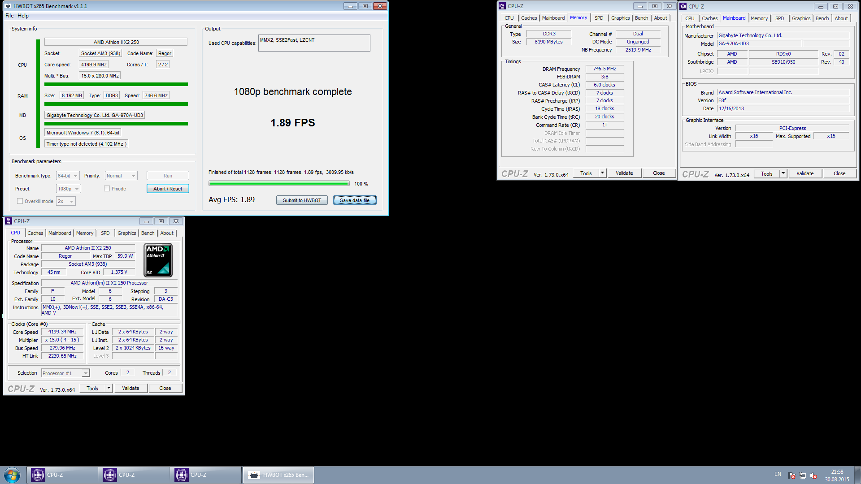The width and height of the screenshot is (861, 484).
Task: Expand Tools arrow in Processor CPU-Z window
Action: pyautogui.click(x=109, y=388)
